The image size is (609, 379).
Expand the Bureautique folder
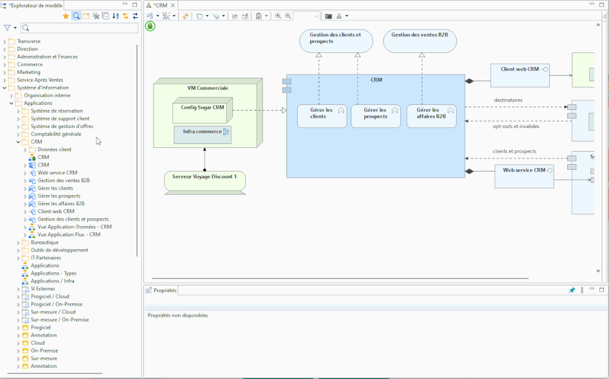(18, 243)
